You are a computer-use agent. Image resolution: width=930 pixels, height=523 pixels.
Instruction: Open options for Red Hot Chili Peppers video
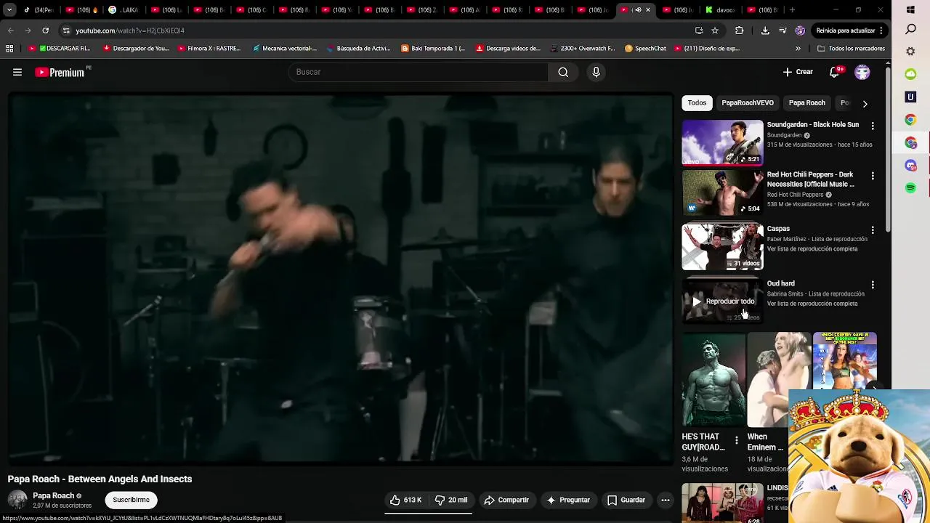point(873,176)
